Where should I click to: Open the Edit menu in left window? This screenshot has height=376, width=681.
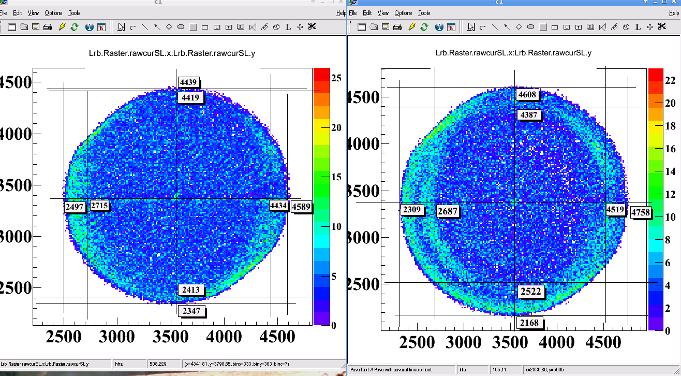click(18, 13)
